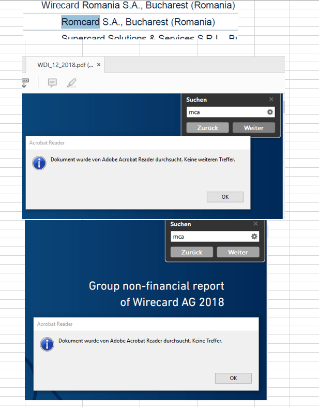This screenshot has width=319, height=407.
Task: Close the WDI_12_2018.pdf tab
Action: 99,65
